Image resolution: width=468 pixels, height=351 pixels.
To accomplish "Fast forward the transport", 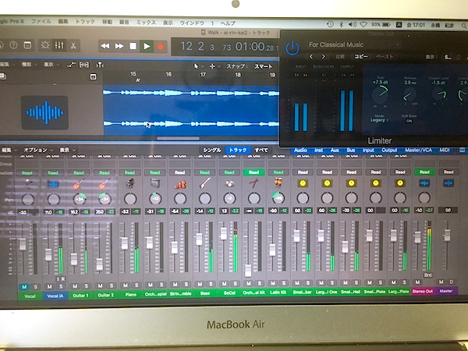I will [x=119, y=46].
